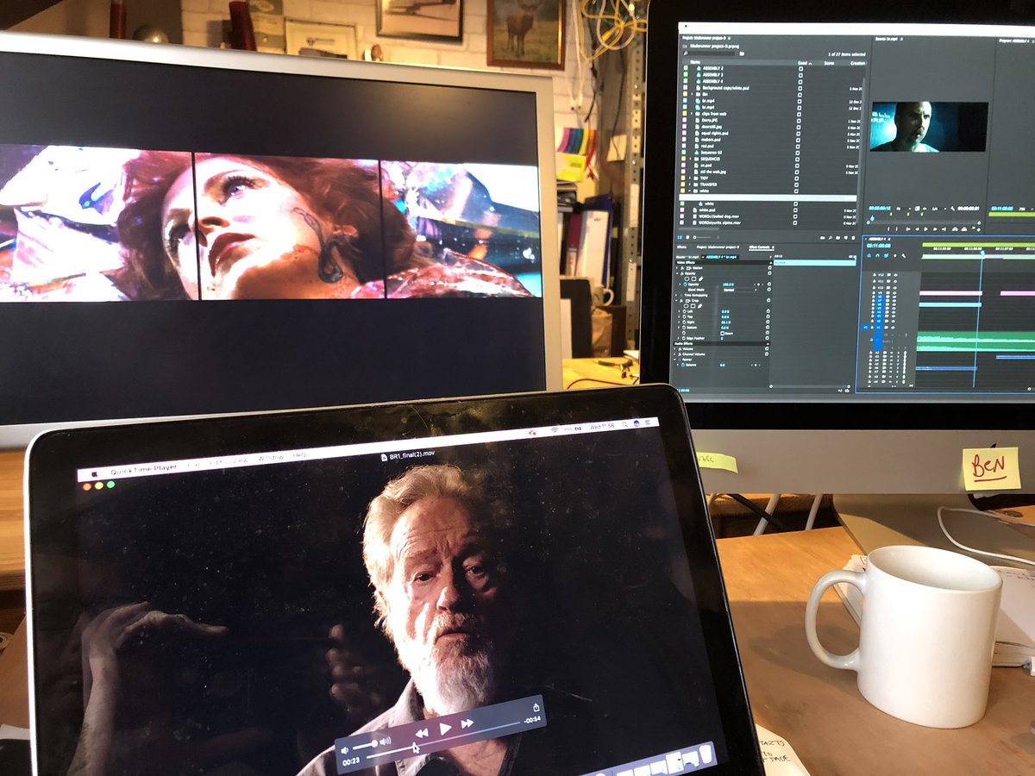Open Notification Center on the laptop
The image size is (1035, 776).
pyautogui.click(x=648, y=422)
